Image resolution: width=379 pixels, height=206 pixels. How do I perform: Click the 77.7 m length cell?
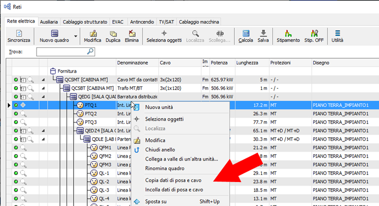252,122
